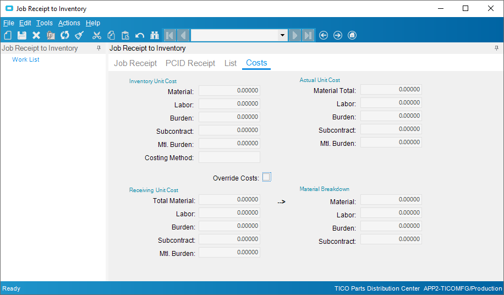The width and height of the screenshot is (504, 295).
Task: Open the Work List tree item
Action: click(26, 59)
